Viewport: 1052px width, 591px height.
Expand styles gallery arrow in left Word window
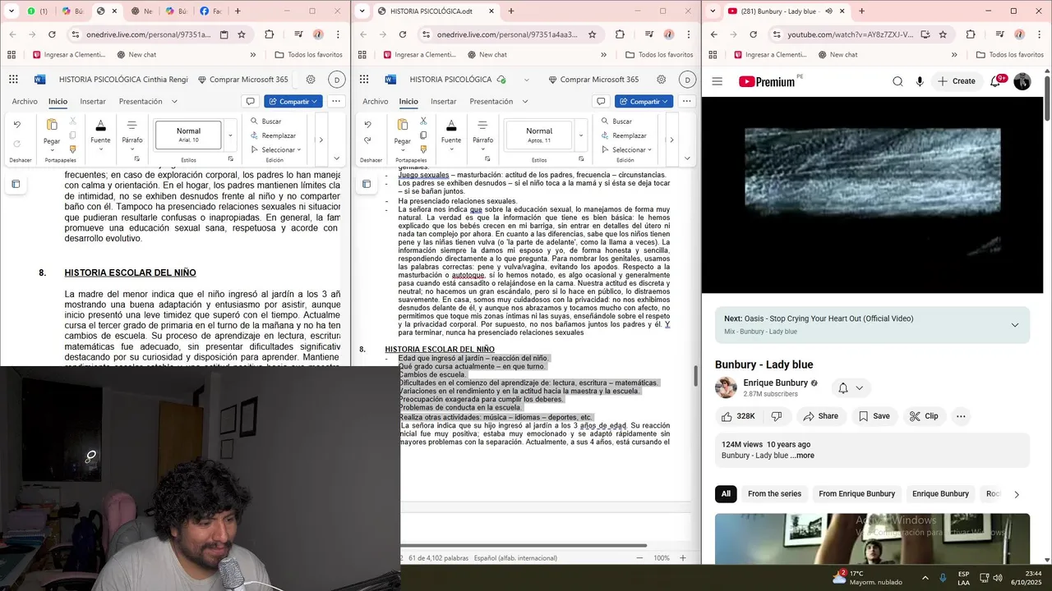click(x=230, y=135)
